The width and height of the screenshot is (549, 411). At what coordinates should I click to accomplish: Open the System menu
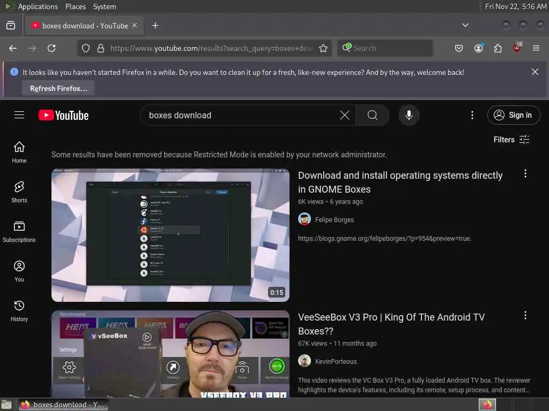pos(105,6)
